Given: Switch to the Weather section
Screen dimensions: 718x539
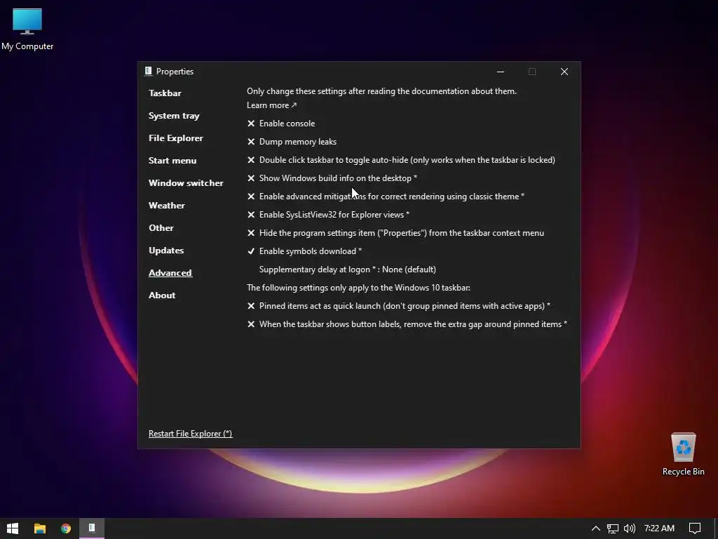Looking at the screenshot, I should click(x=167, y=206).
